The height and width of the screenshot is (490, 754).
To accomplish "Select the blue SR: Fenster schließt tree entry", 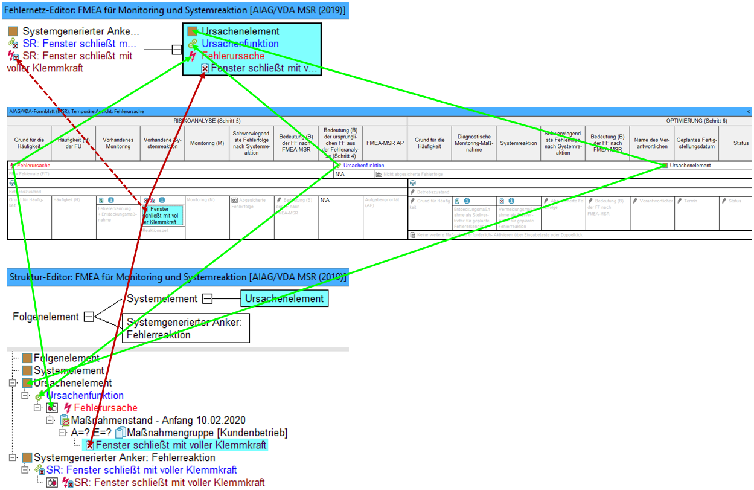I will coord(141,470).
